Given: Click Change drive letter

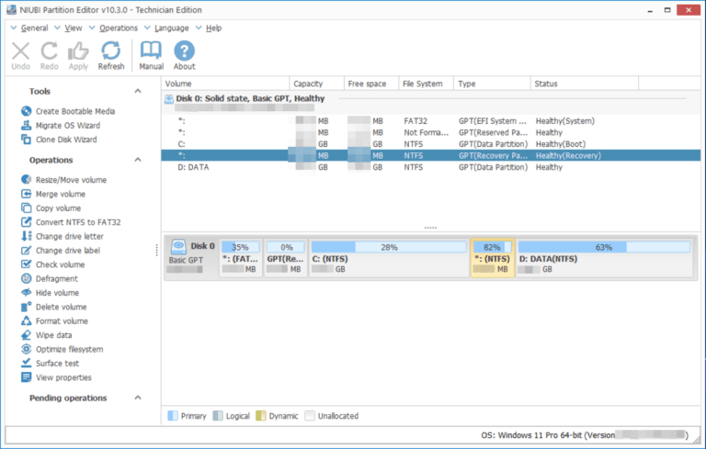Looking at the screenshot, I should (63, 236).
